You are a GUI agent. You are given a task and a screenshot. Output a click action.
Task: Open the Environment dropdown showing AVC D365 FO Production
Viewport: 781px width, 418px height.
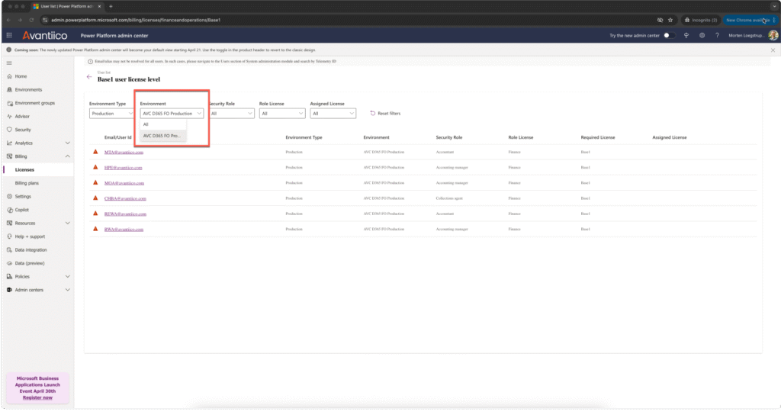click(172, 114)
